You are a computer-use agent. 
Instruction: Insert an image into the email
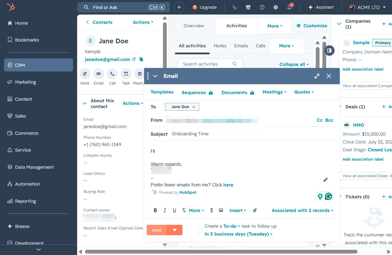(221, 210)
